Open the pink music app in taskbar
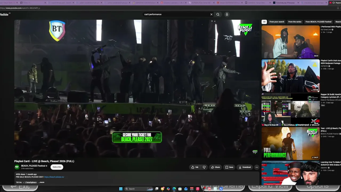Screen dimensions: 341x192 198,189
